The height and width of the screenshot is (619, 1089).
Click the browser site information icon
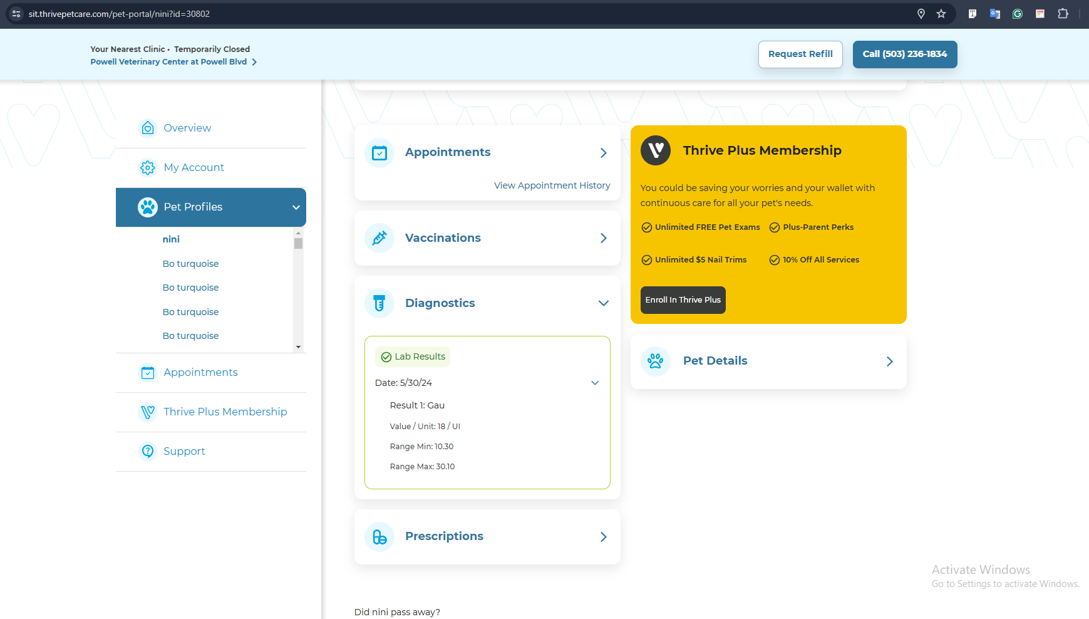(x=16, y=14)
